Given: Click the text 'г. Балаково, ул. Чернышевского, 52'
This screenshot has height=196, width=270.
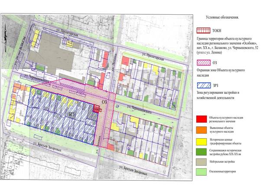Looking at the screenshot, I should click(x=235, y=48).
